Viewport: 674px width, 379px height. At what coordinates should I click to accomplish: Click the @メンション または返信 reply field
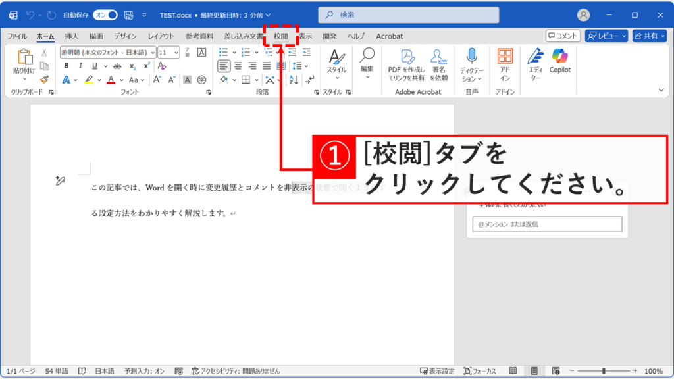point(546,224)
